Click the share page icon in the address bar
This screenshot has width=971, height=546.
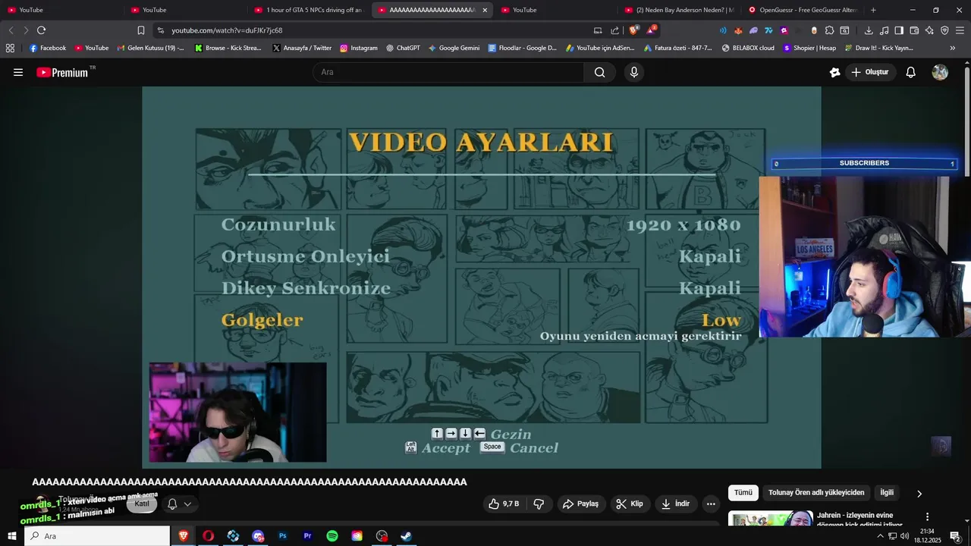[x=614, y=30]
